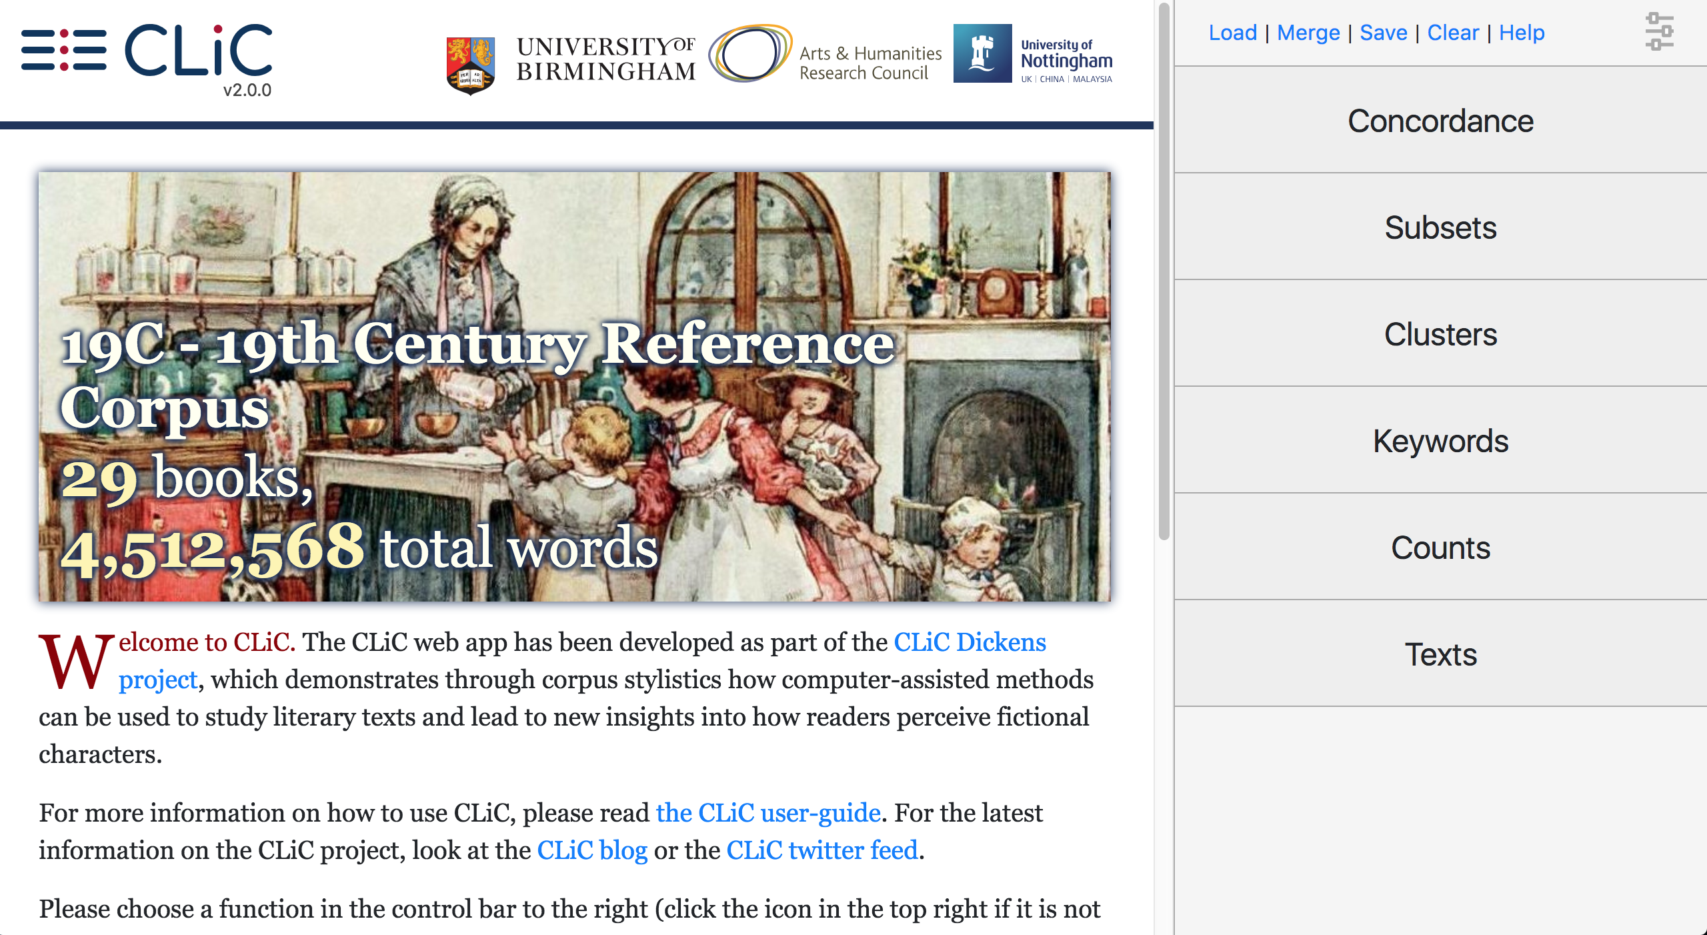Viewport: 1707px width, 935px height.
Task: Expand the Concordance panel
Action: [1440, 121]
